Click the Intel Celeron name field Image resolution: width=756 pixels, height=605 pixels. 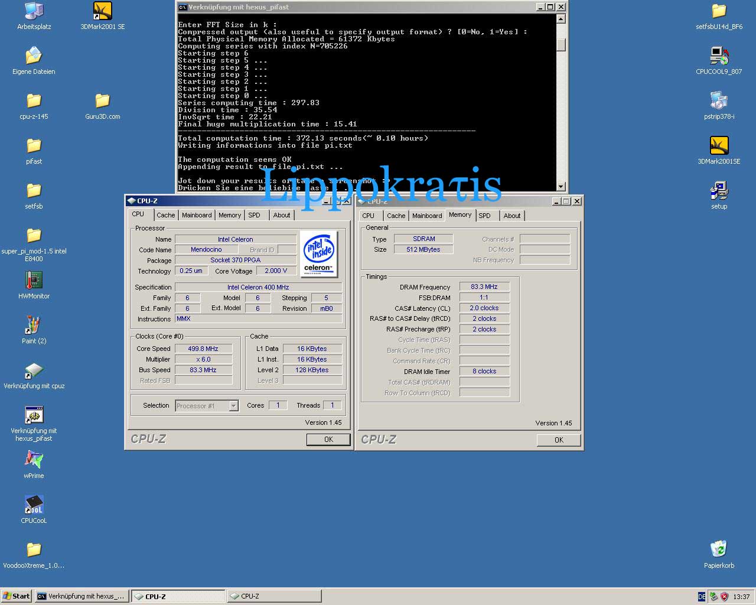235,239
